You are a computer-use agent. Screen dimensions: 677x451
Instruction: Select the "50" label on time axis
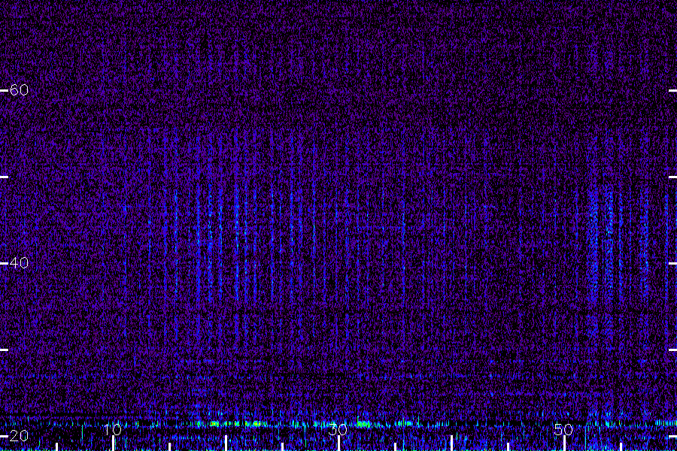[x=563, y=429]
